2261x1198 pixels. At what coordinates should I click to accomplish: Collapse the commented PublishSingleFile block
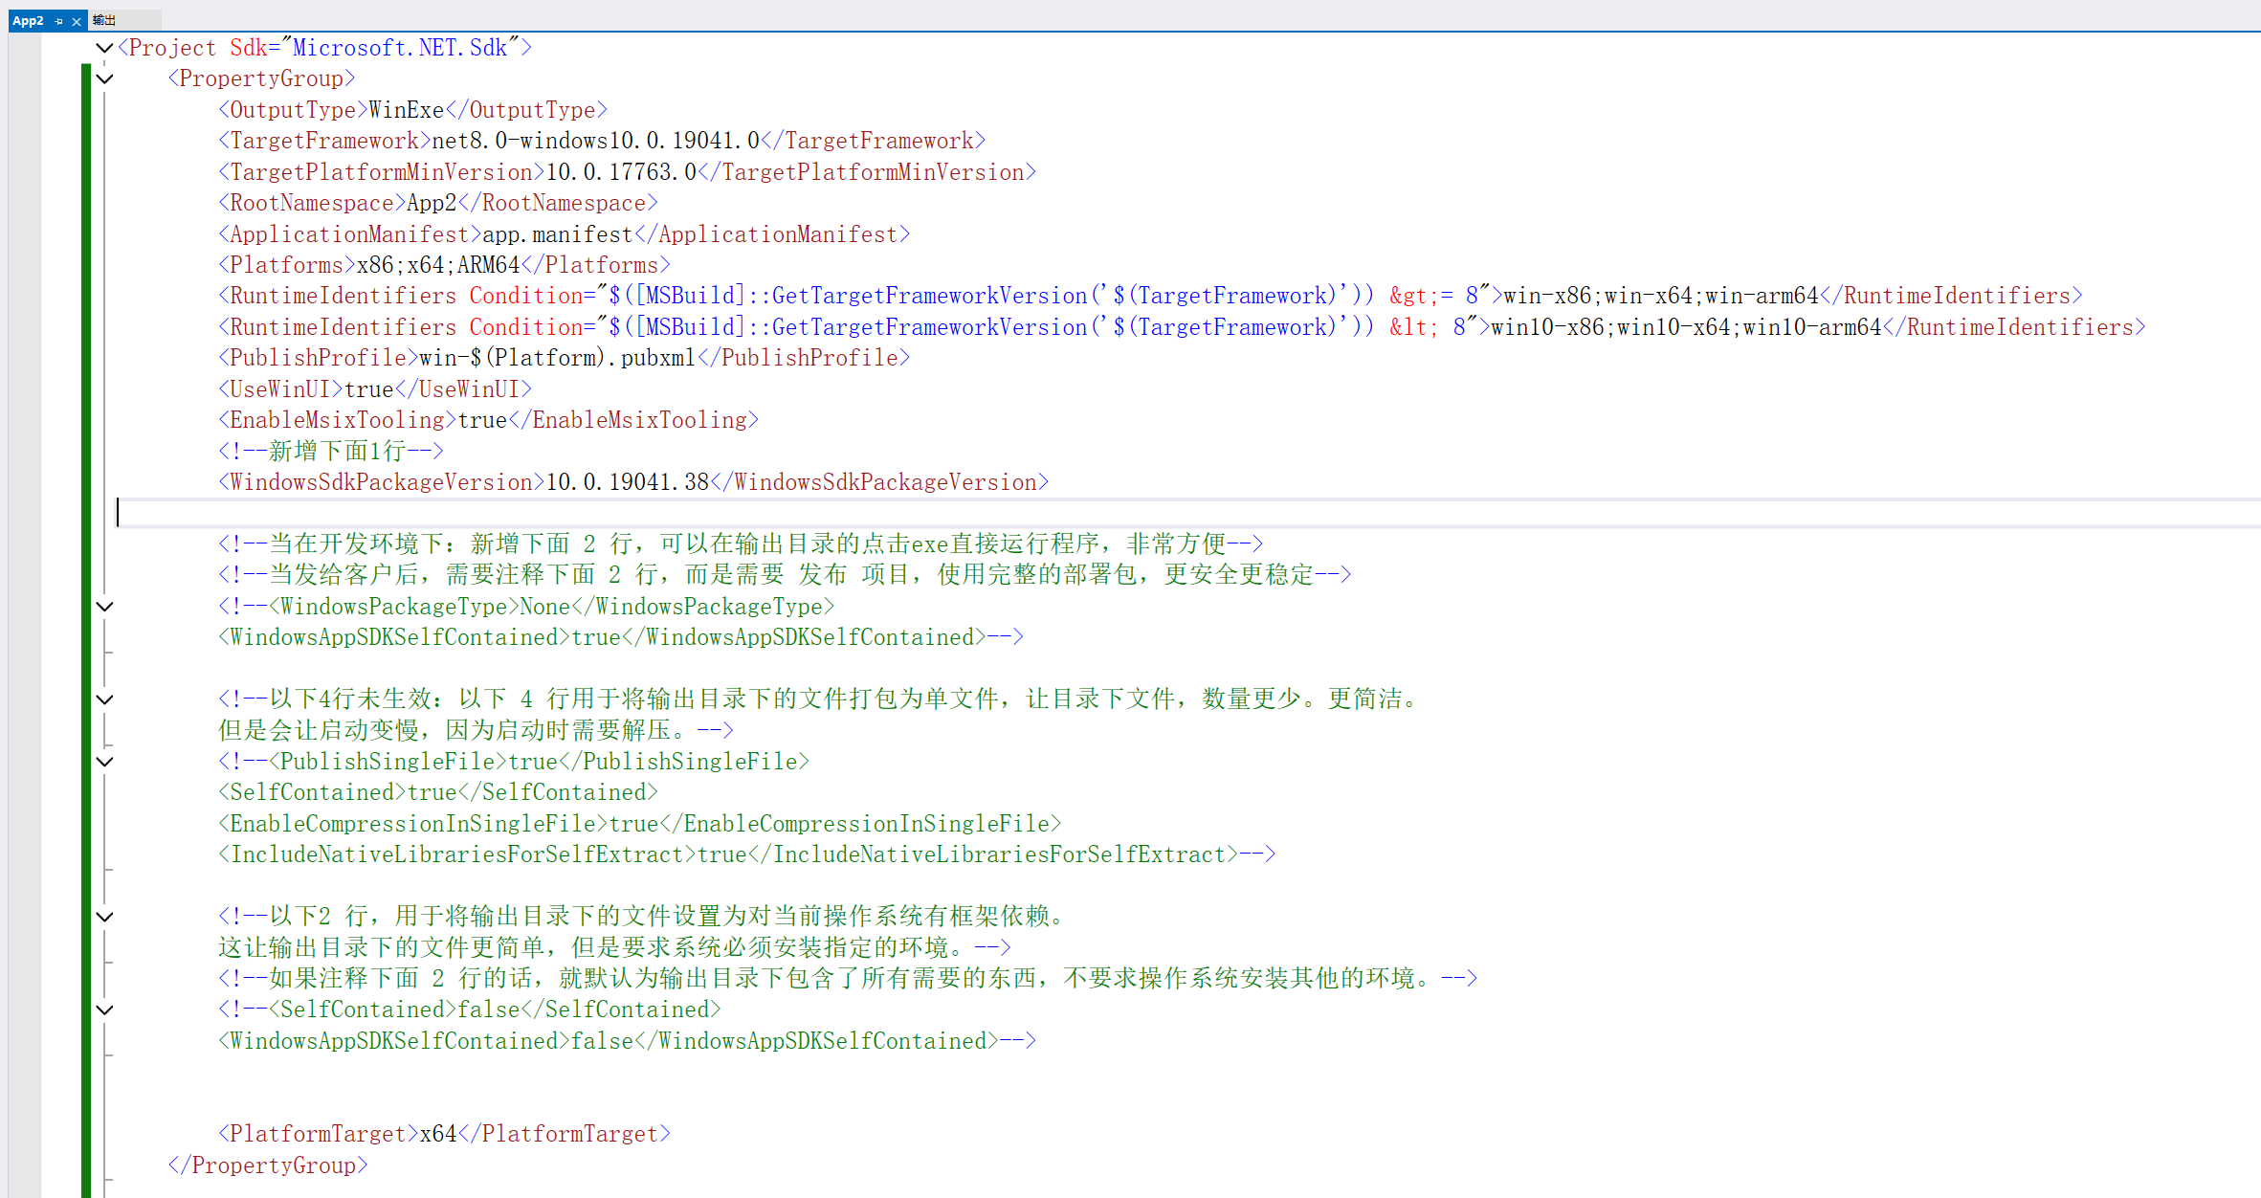click(x=105, y=762)
